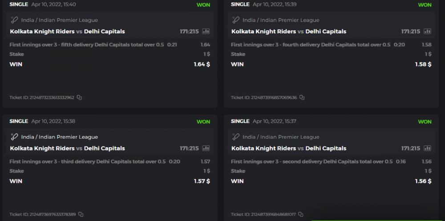
Task: Click cricket sport icon on 15:38 ticket
Action: [14, 137]
